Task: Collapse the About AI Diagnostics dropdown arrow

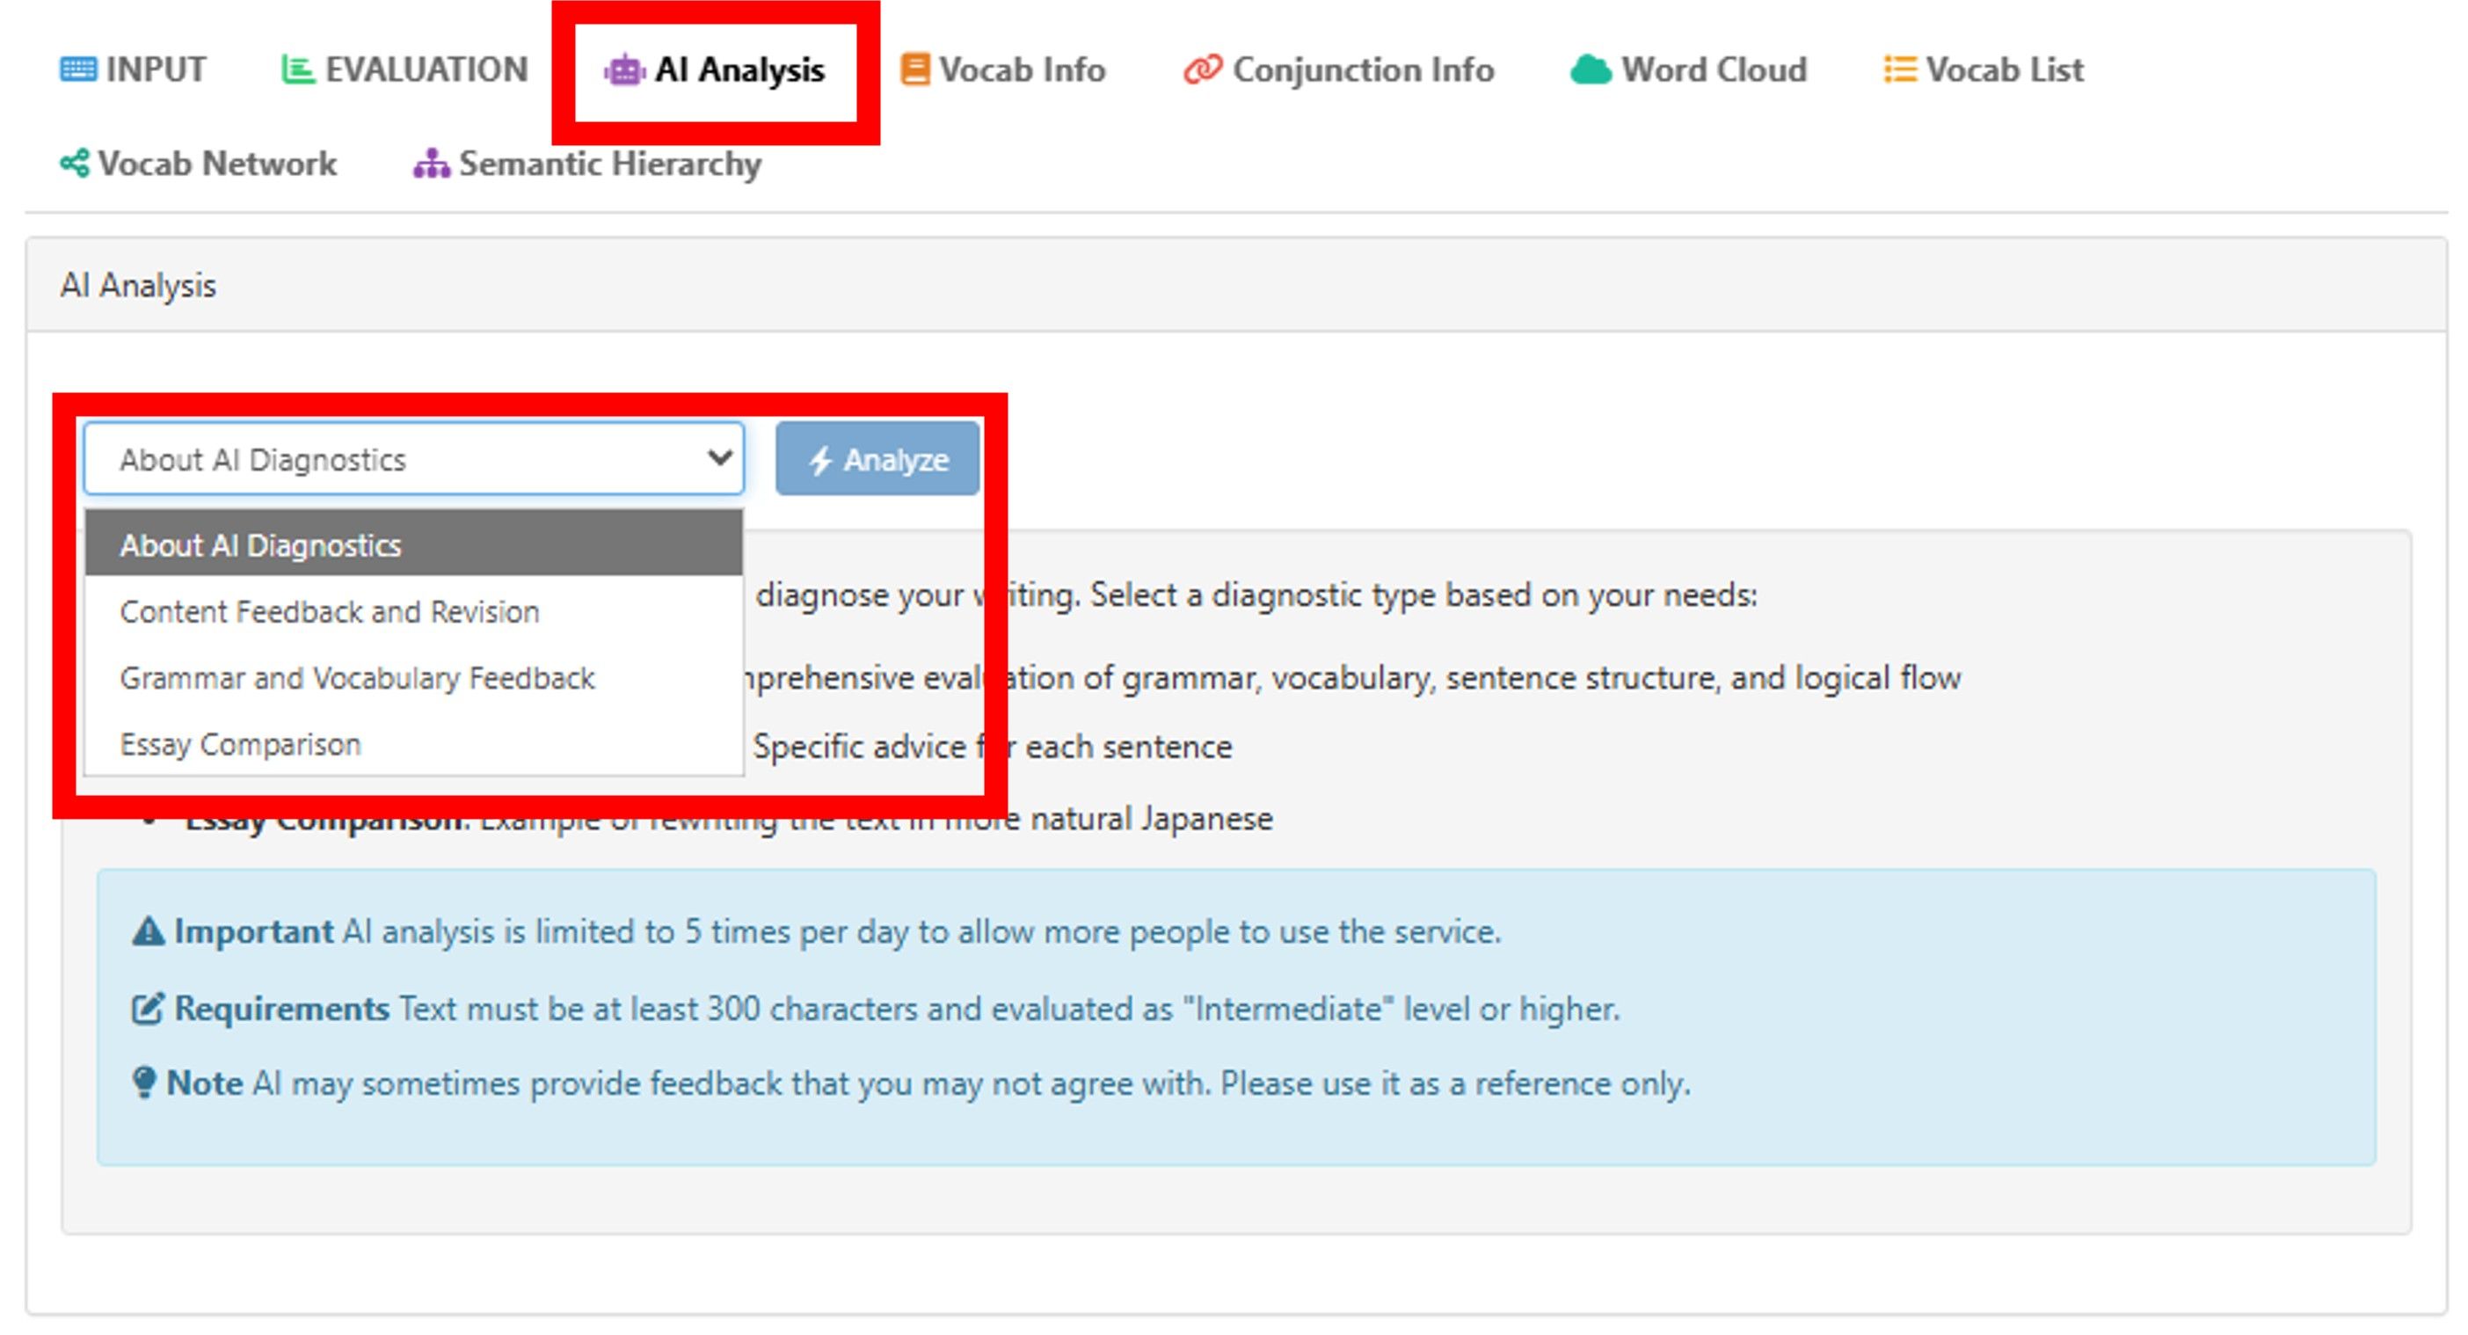Action: pos(719,458)
